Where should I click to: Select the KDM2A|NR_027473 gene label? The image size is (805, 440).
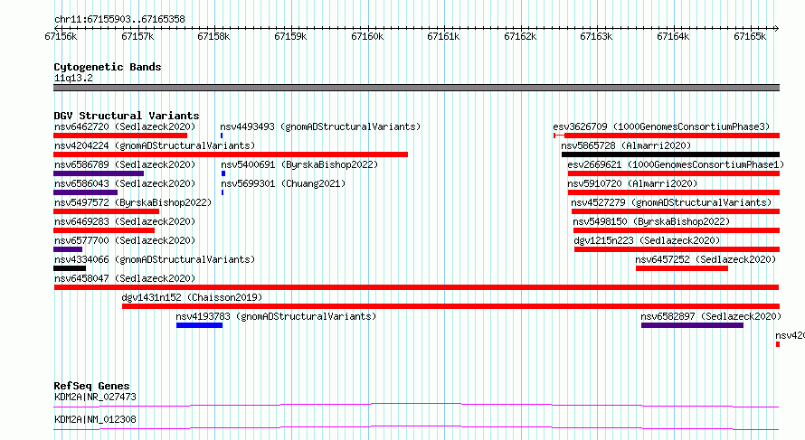coord(95,397)
